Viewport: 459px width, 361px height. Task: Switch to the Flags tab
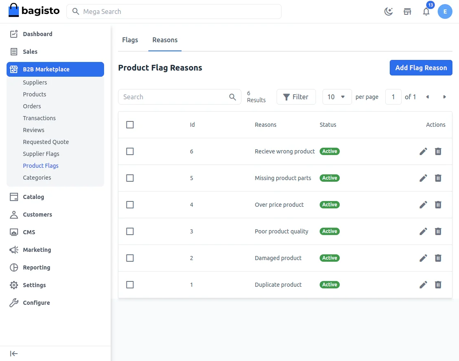130,40
